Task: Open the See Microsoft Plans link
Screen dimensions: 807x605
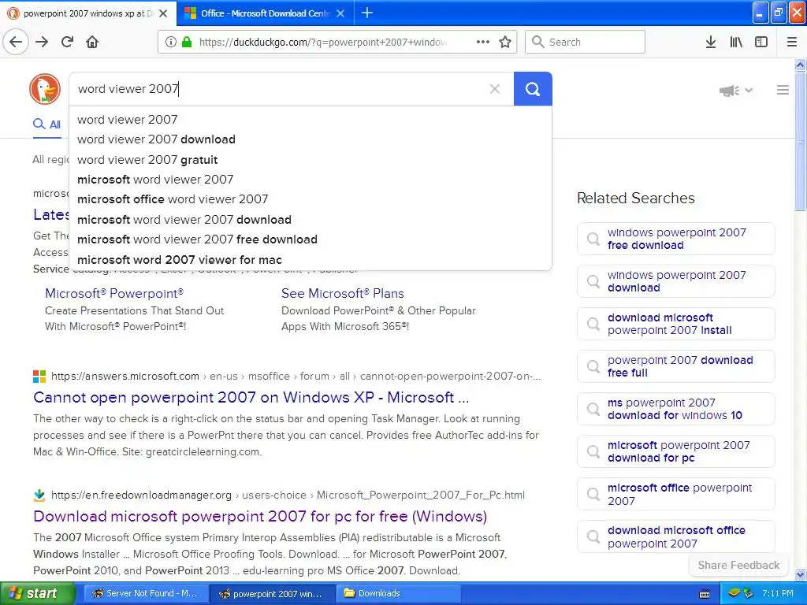Action: tap(343, 293)
